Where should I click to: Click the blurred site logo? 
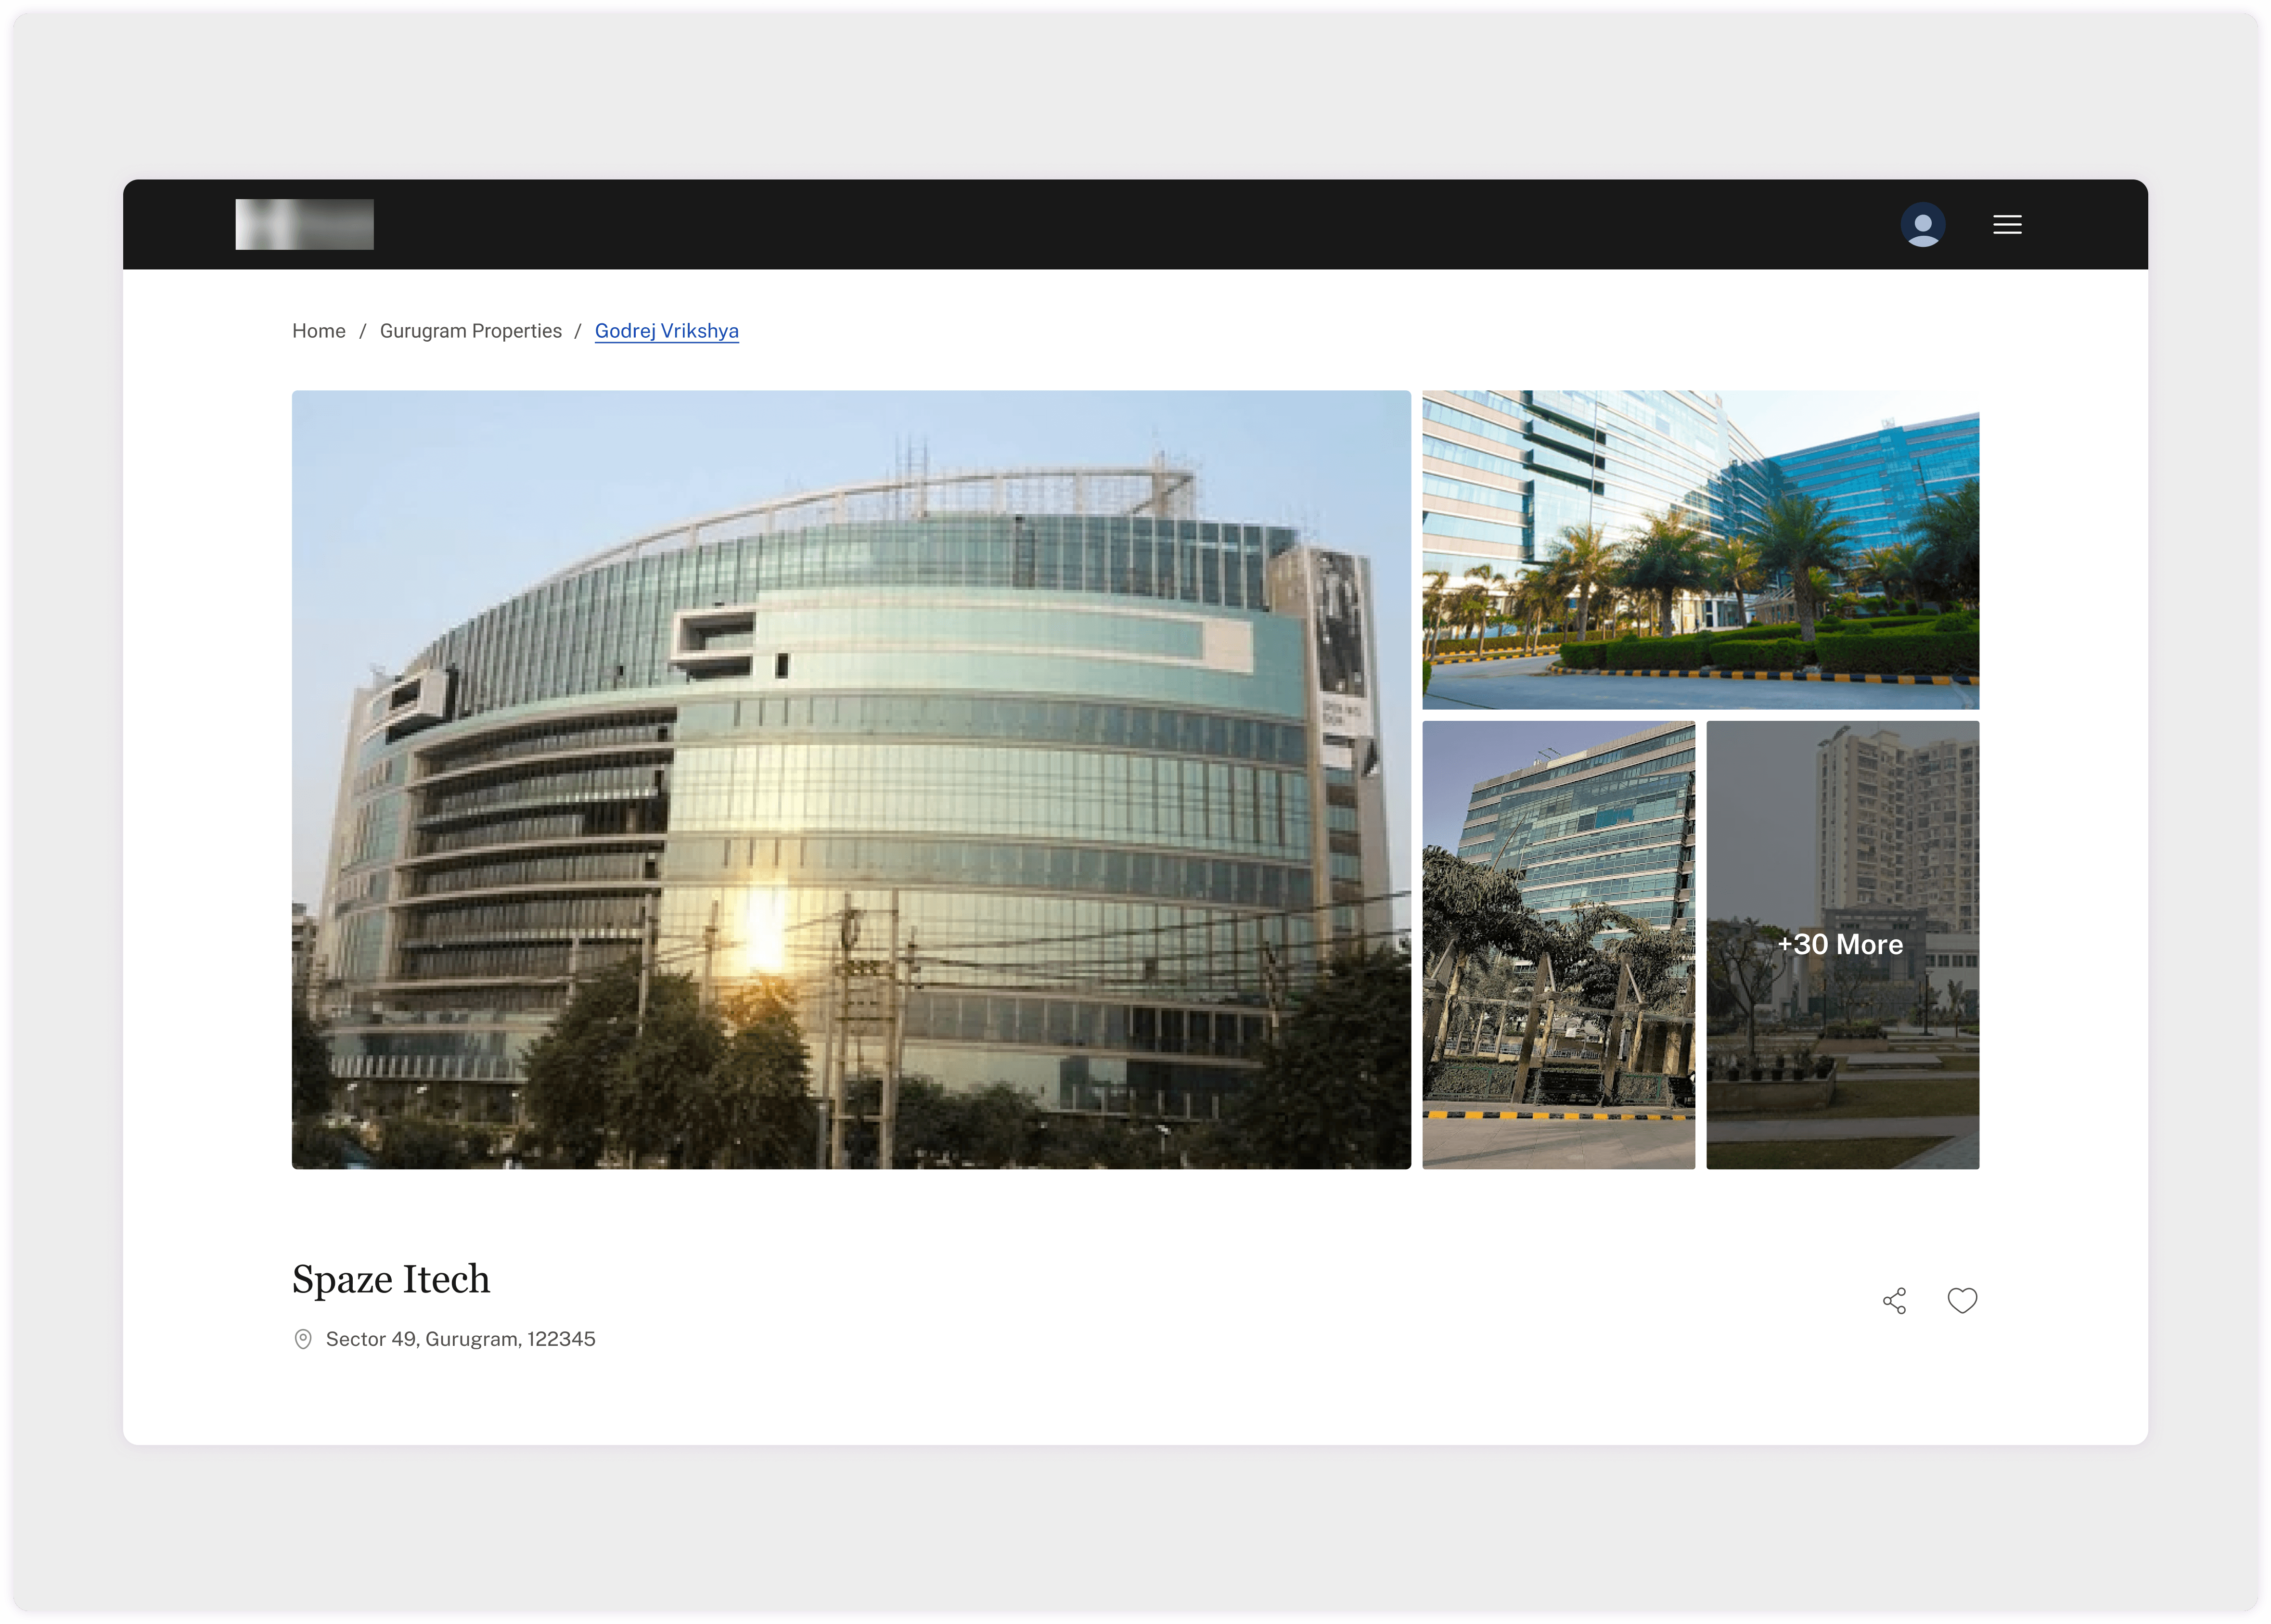[x=304, y=224]
